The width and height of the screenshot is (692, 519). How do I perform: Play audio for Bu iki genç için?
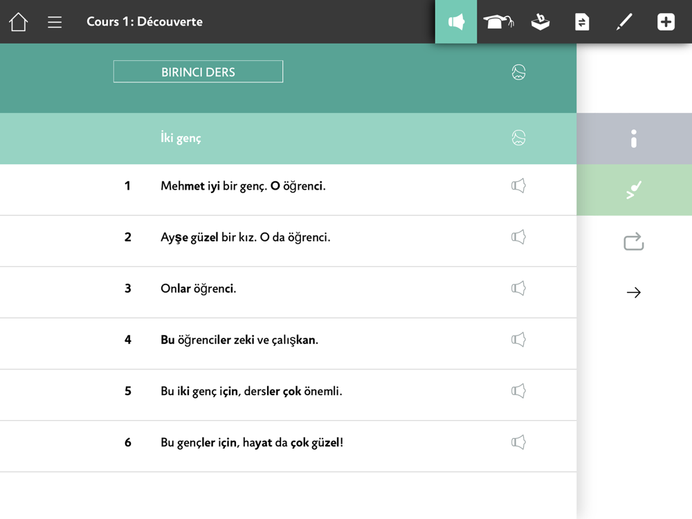[518, 390]
